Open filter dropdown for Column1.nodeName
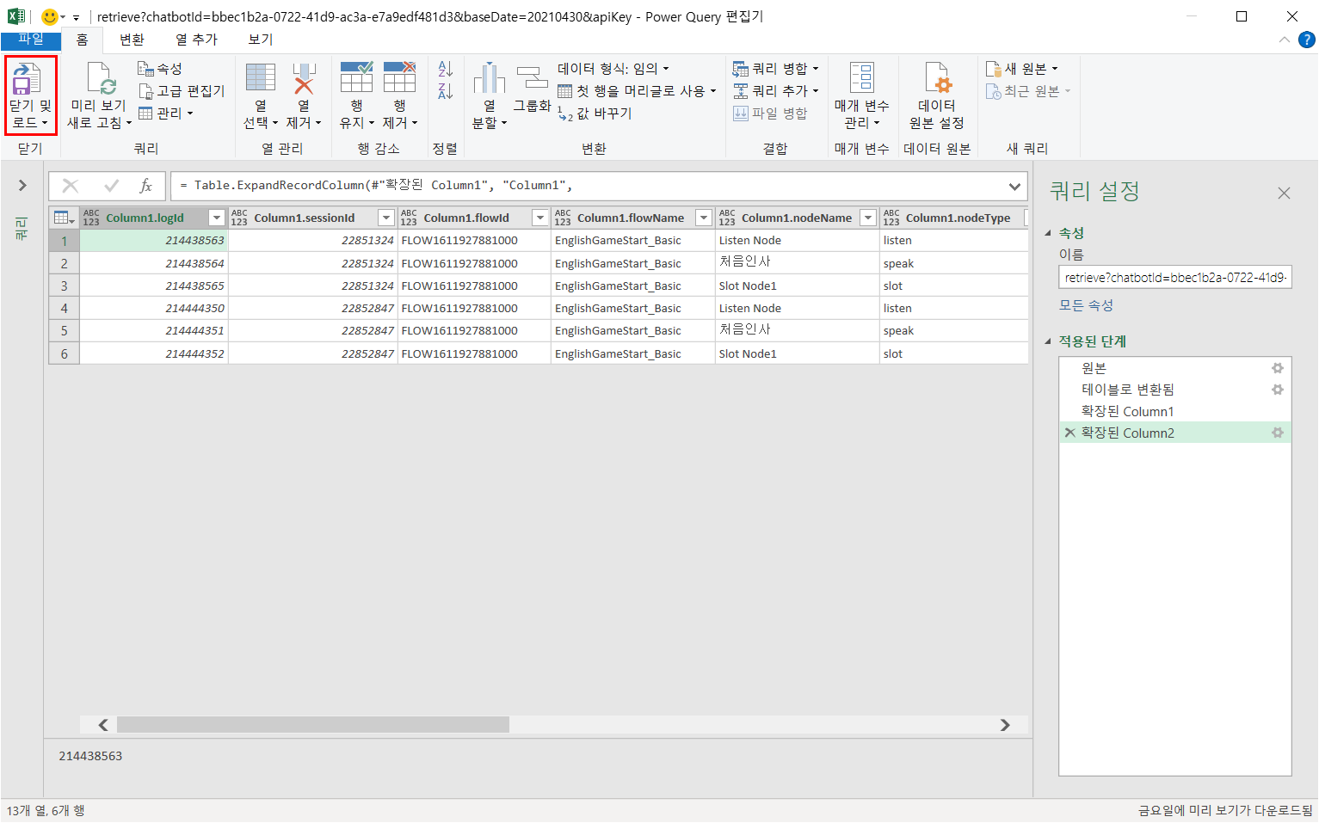1319x823 pixels. click(868, 218)
